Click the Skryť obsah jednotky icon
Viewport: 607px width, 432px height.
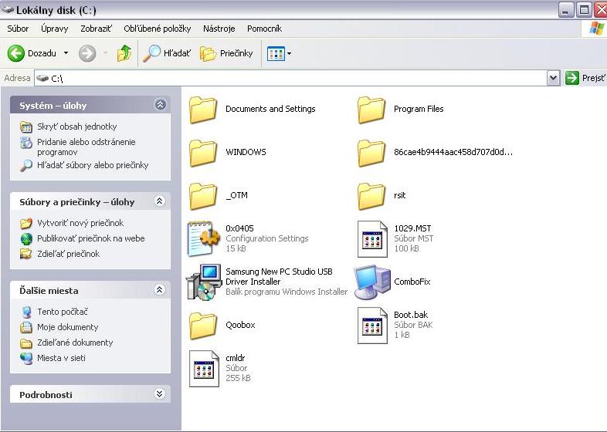[x=26, y=127]
